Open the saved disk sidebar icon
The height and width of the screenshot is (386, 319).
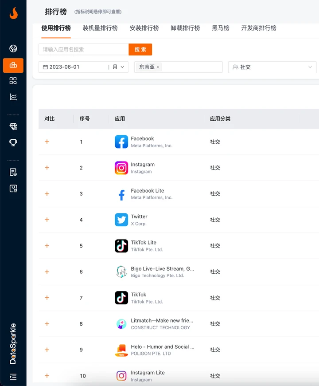[13, 189]
